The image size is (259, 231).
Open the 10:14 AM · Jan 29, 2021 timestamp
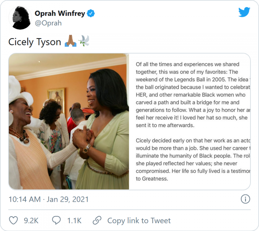[x=48, y=199]
